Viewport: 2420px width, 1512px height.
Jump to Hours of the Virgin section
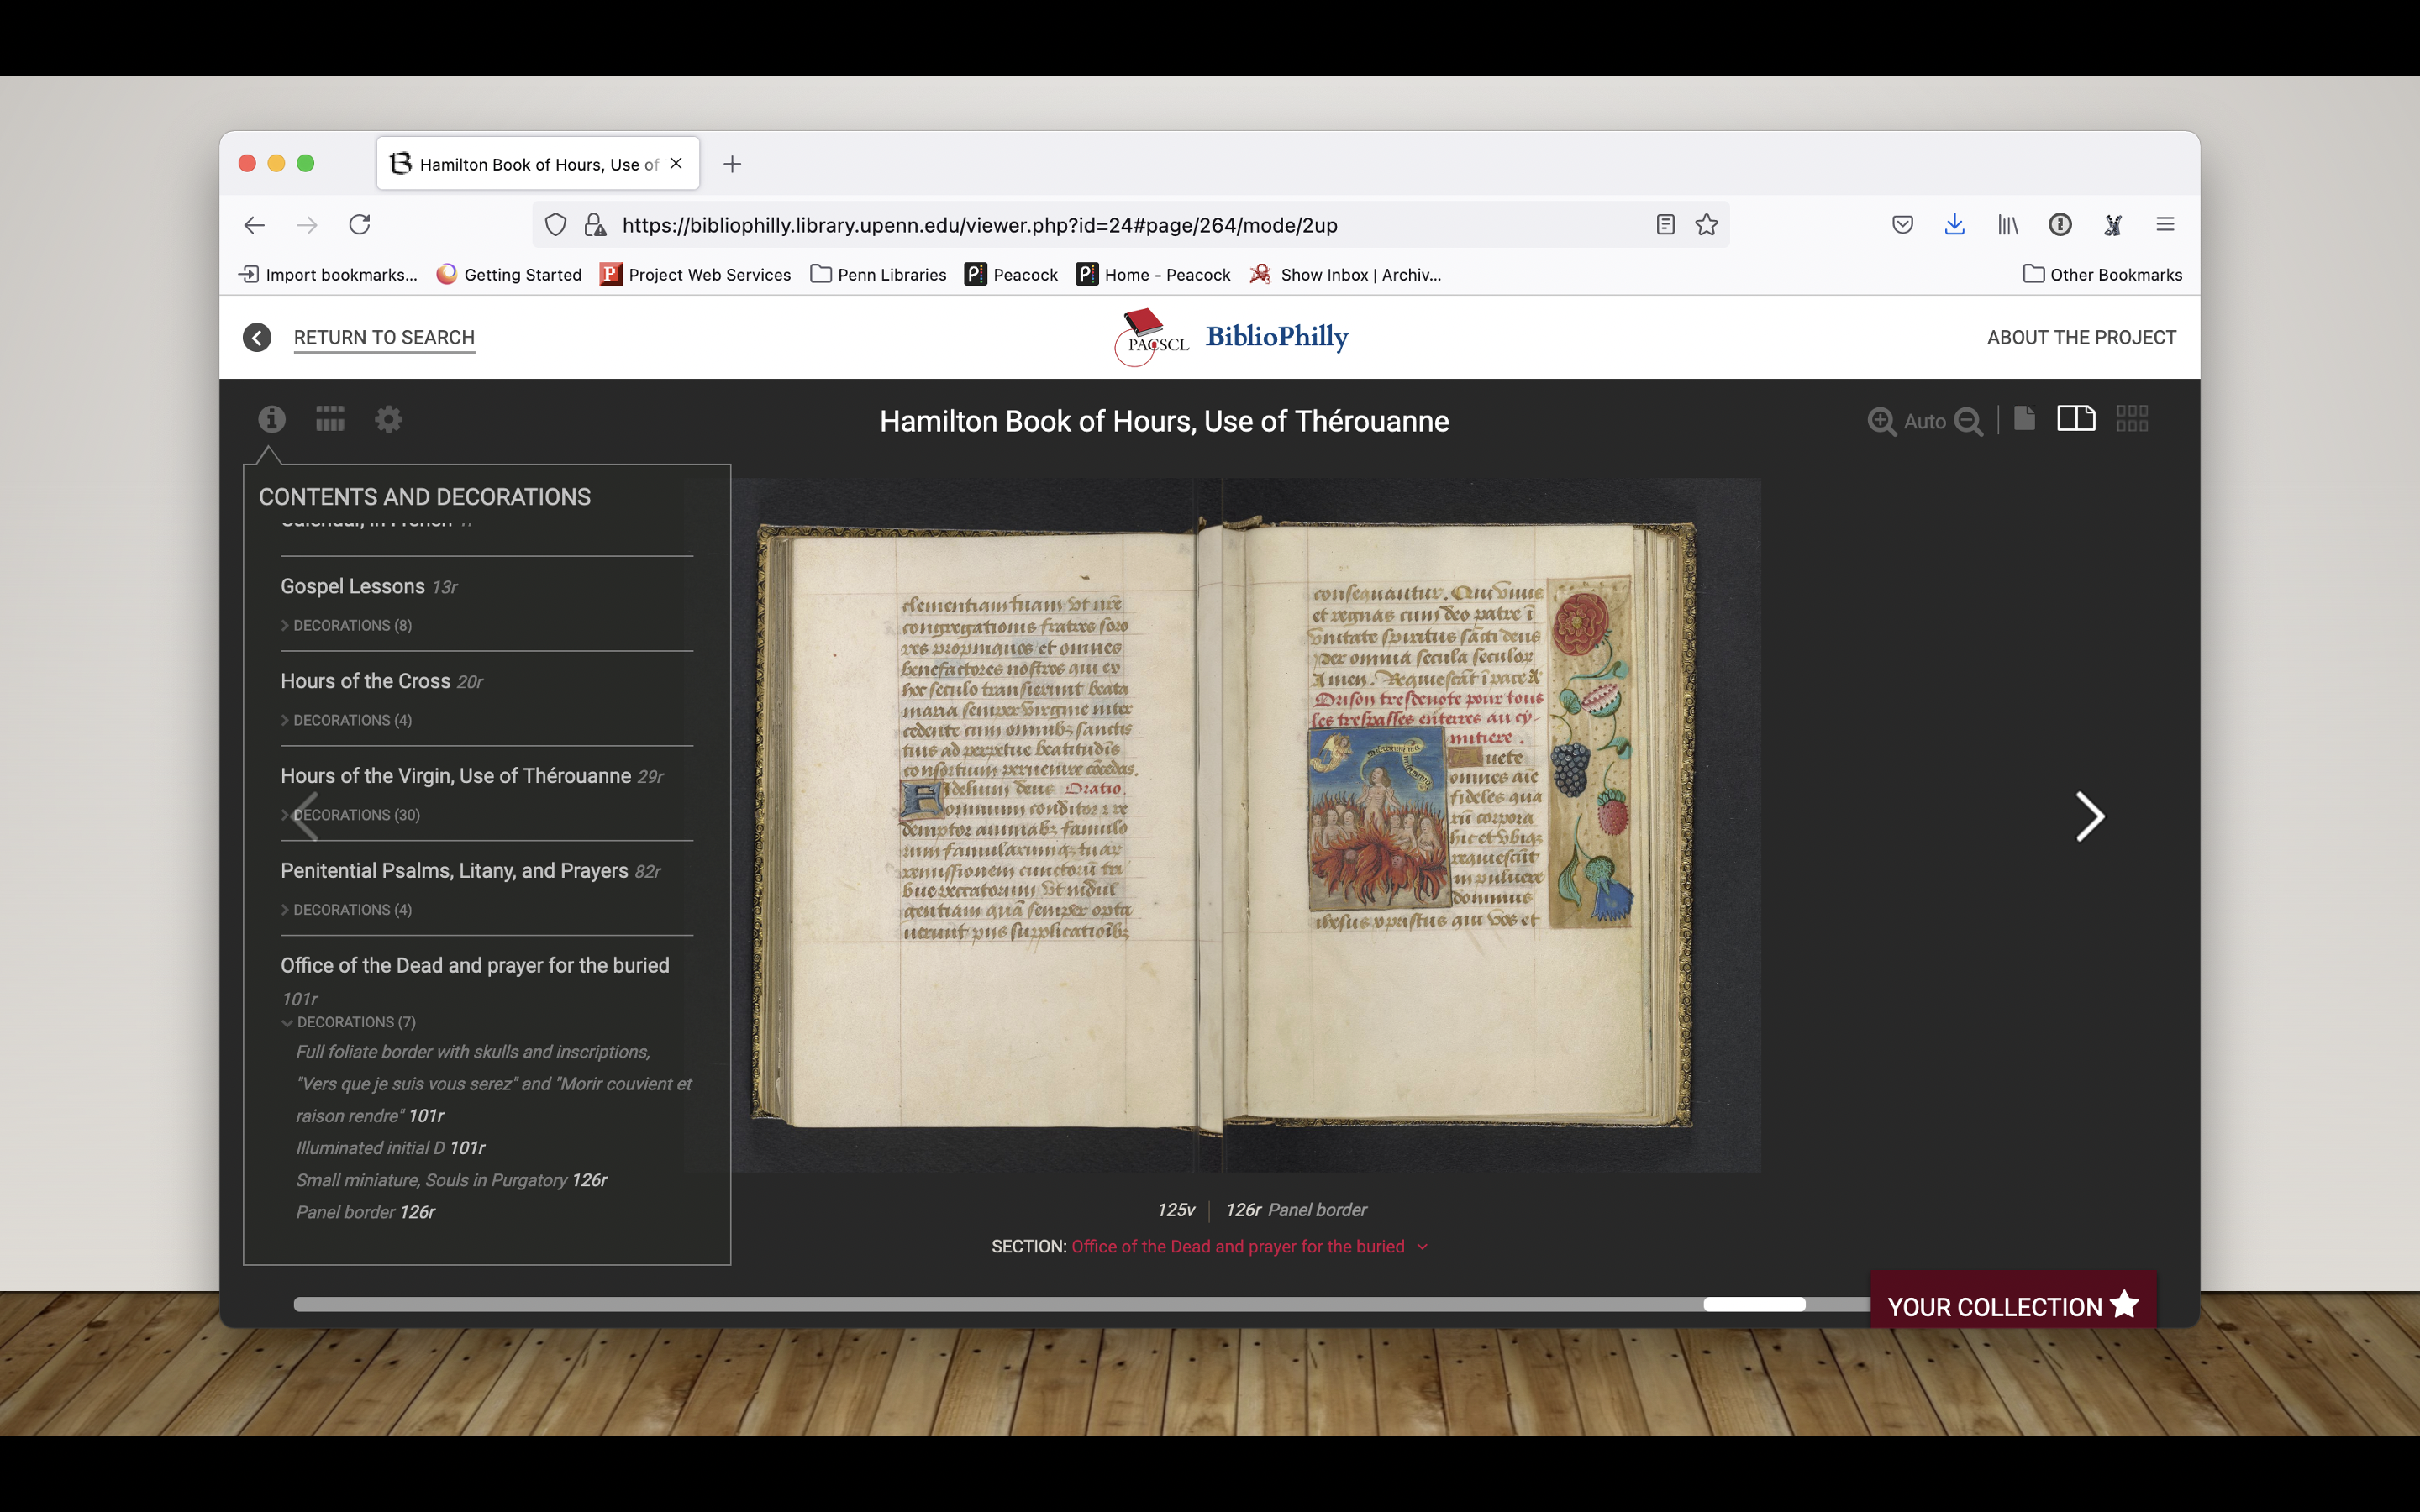(x=455, y=776)
